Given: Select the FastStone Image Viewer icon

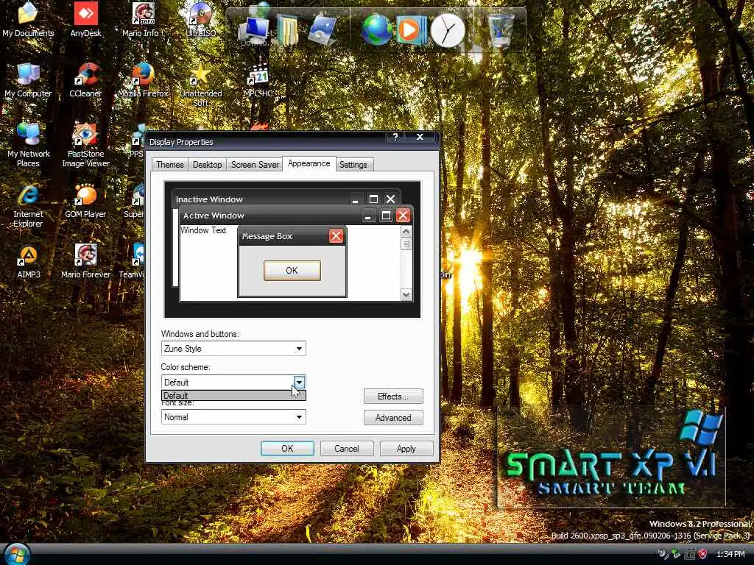Looking at the screenshot, I should (85, 144).
